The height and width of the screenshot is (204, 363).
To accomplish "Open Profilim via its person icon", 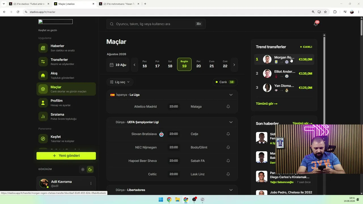I will [x=43, y=103].
